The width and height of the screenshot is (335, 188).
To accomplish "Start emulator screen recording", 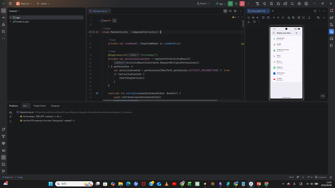I will 304,17.
